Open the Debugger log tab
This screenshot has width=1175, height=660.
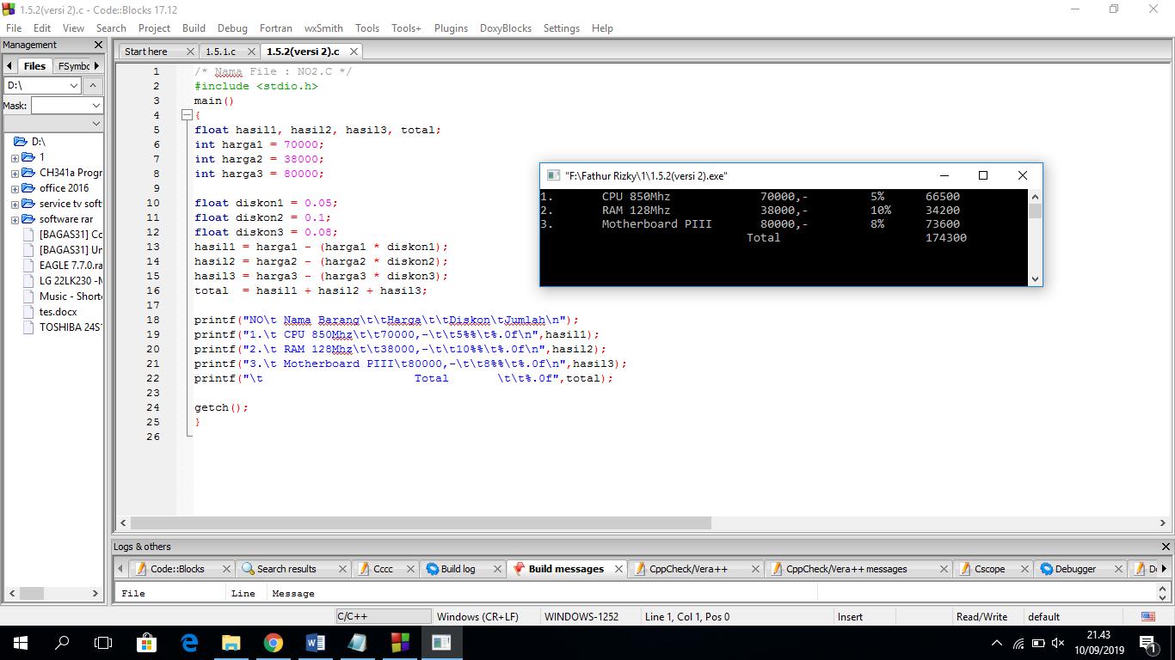tap(1075, 569)
